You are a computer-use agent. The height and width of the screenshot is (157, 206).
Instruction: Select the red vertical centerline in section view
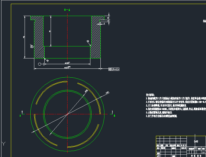(x=68, y=37)
